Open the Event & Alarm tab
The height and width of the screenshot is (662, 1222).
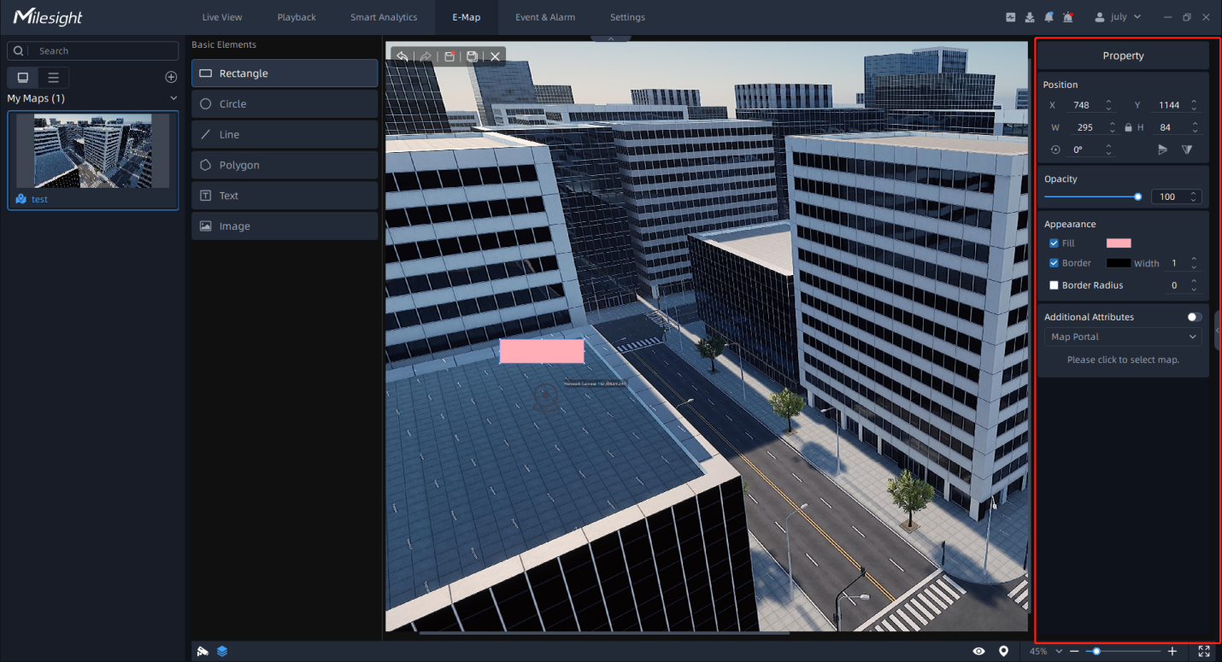click(544, 16)
